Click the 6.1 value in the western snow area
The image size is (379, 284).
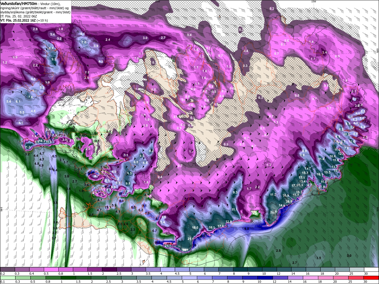18,101
